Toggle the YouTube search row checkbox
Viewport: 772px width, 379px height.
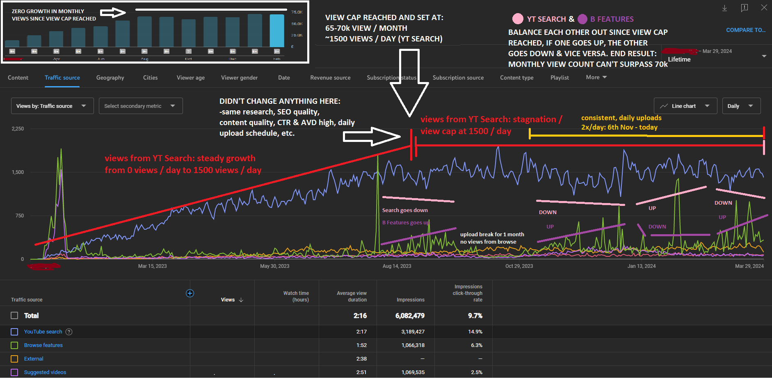pos(14,332)
